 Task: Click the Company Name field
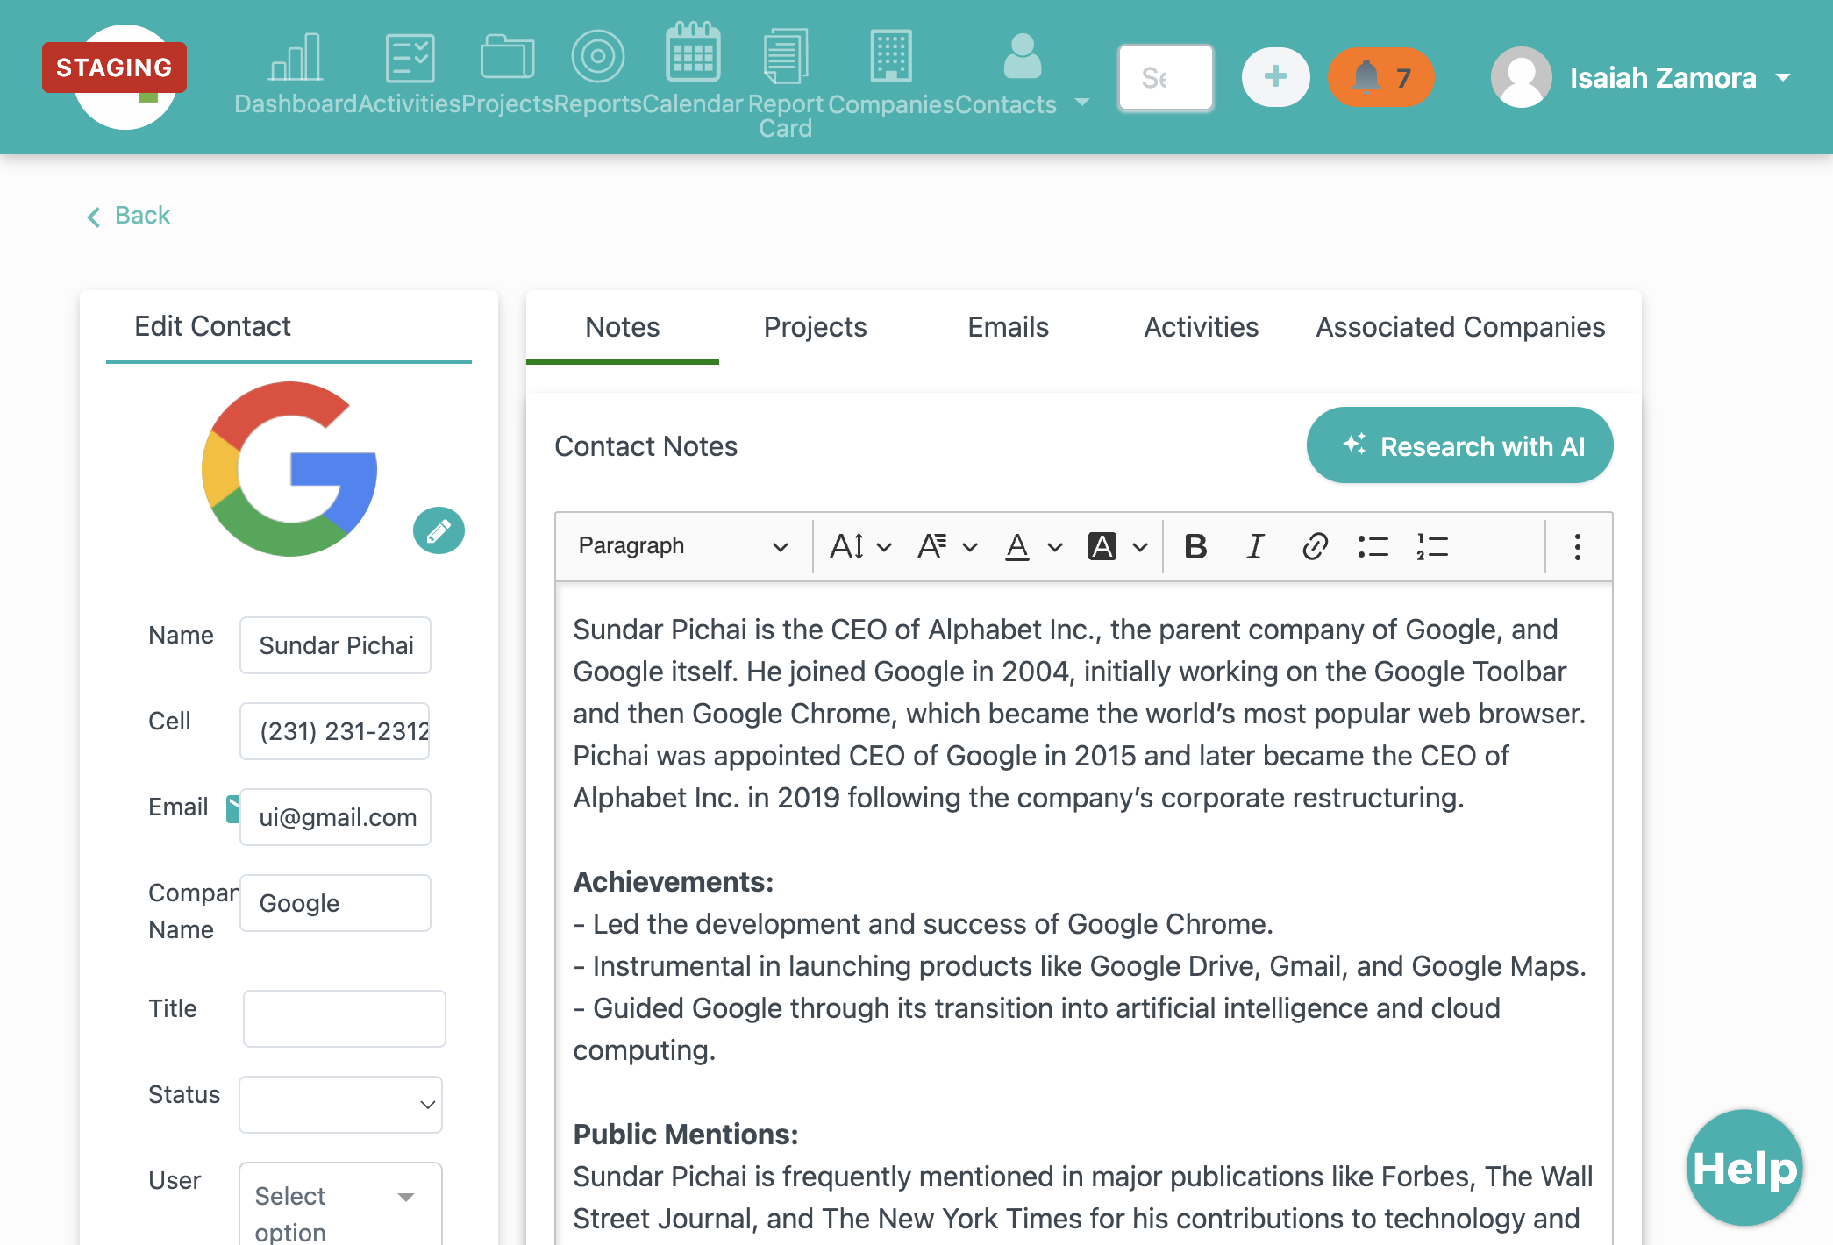click(335, 903)
